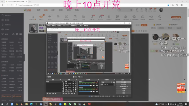Screen dimensions: 189x106
Task: Add a new source in OBS
Action: [x=63, y=93]
